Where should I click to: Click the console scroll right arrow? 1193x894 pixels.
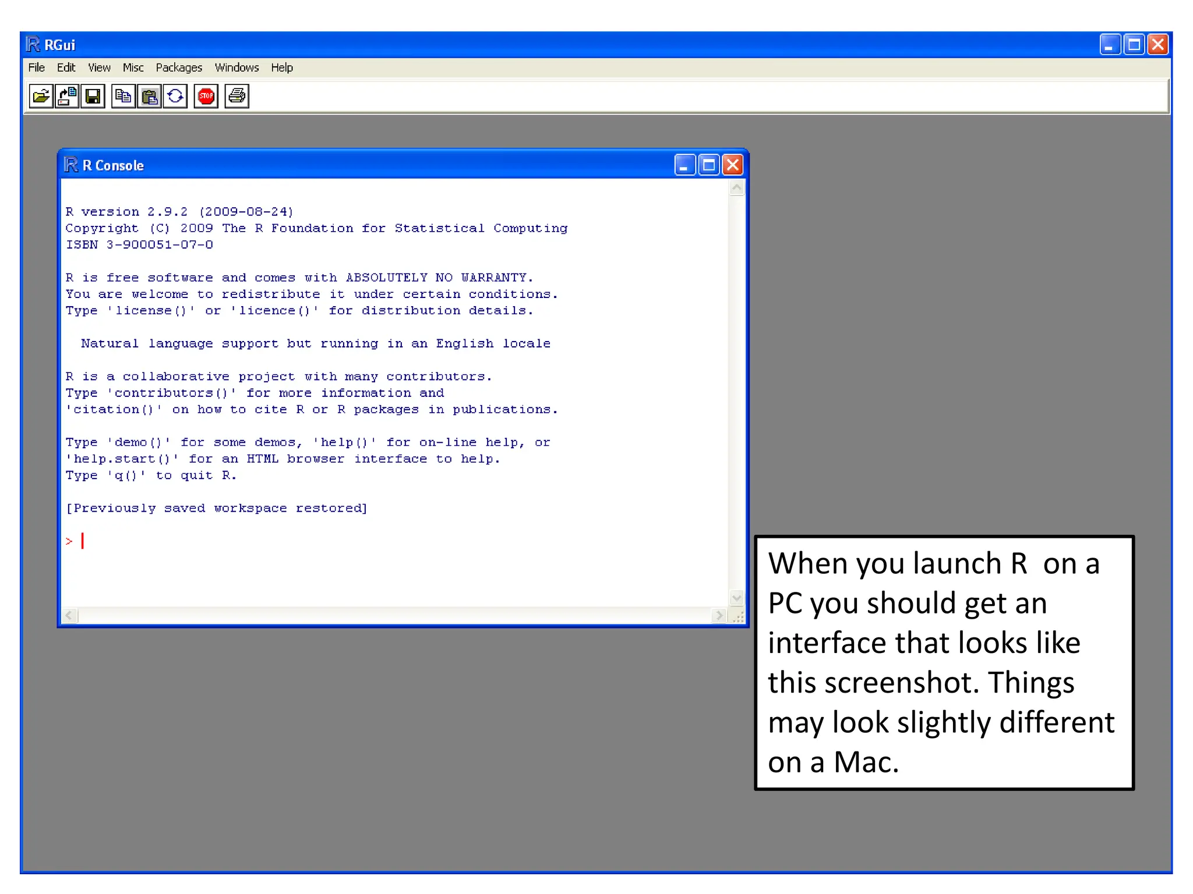click(x=719, y=615)
